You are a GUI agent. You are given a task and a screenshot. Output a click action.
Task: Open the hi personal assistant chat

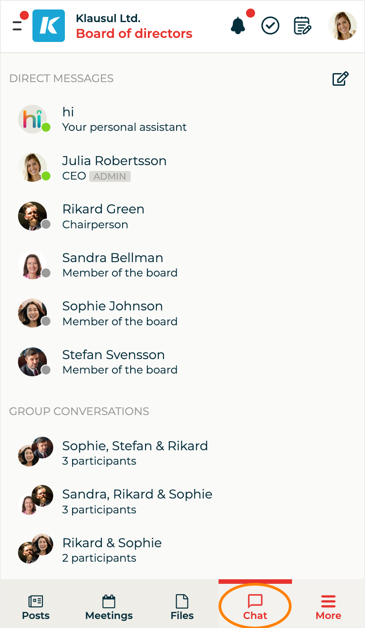tap(124, 120)
